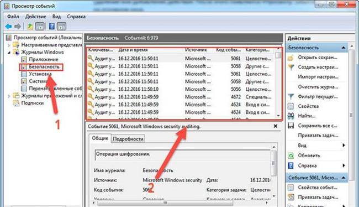Click the Forward arrow toolbar icon

[x=18, y=27]
